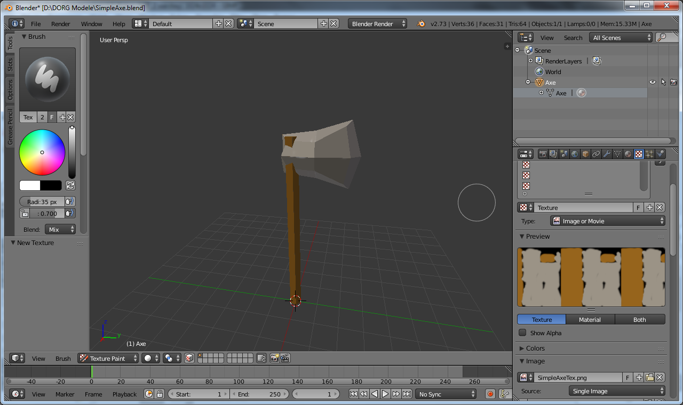Open the brush Blend mode dropdown
Screen dimensions: 683x405
click(x=60, y=230)
